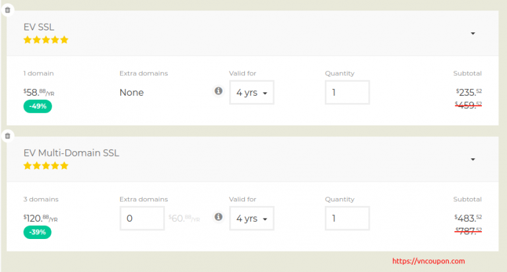Screen dimensions: 507x272
Task: Click the -49% discount badge
Action: point(37,106)
